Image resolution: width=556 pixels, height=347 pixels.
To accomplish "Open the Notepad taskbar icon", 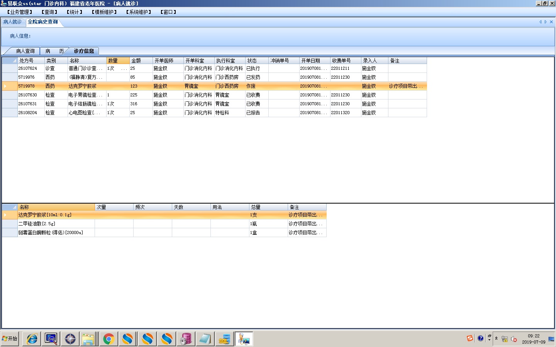I will point(205,339).
